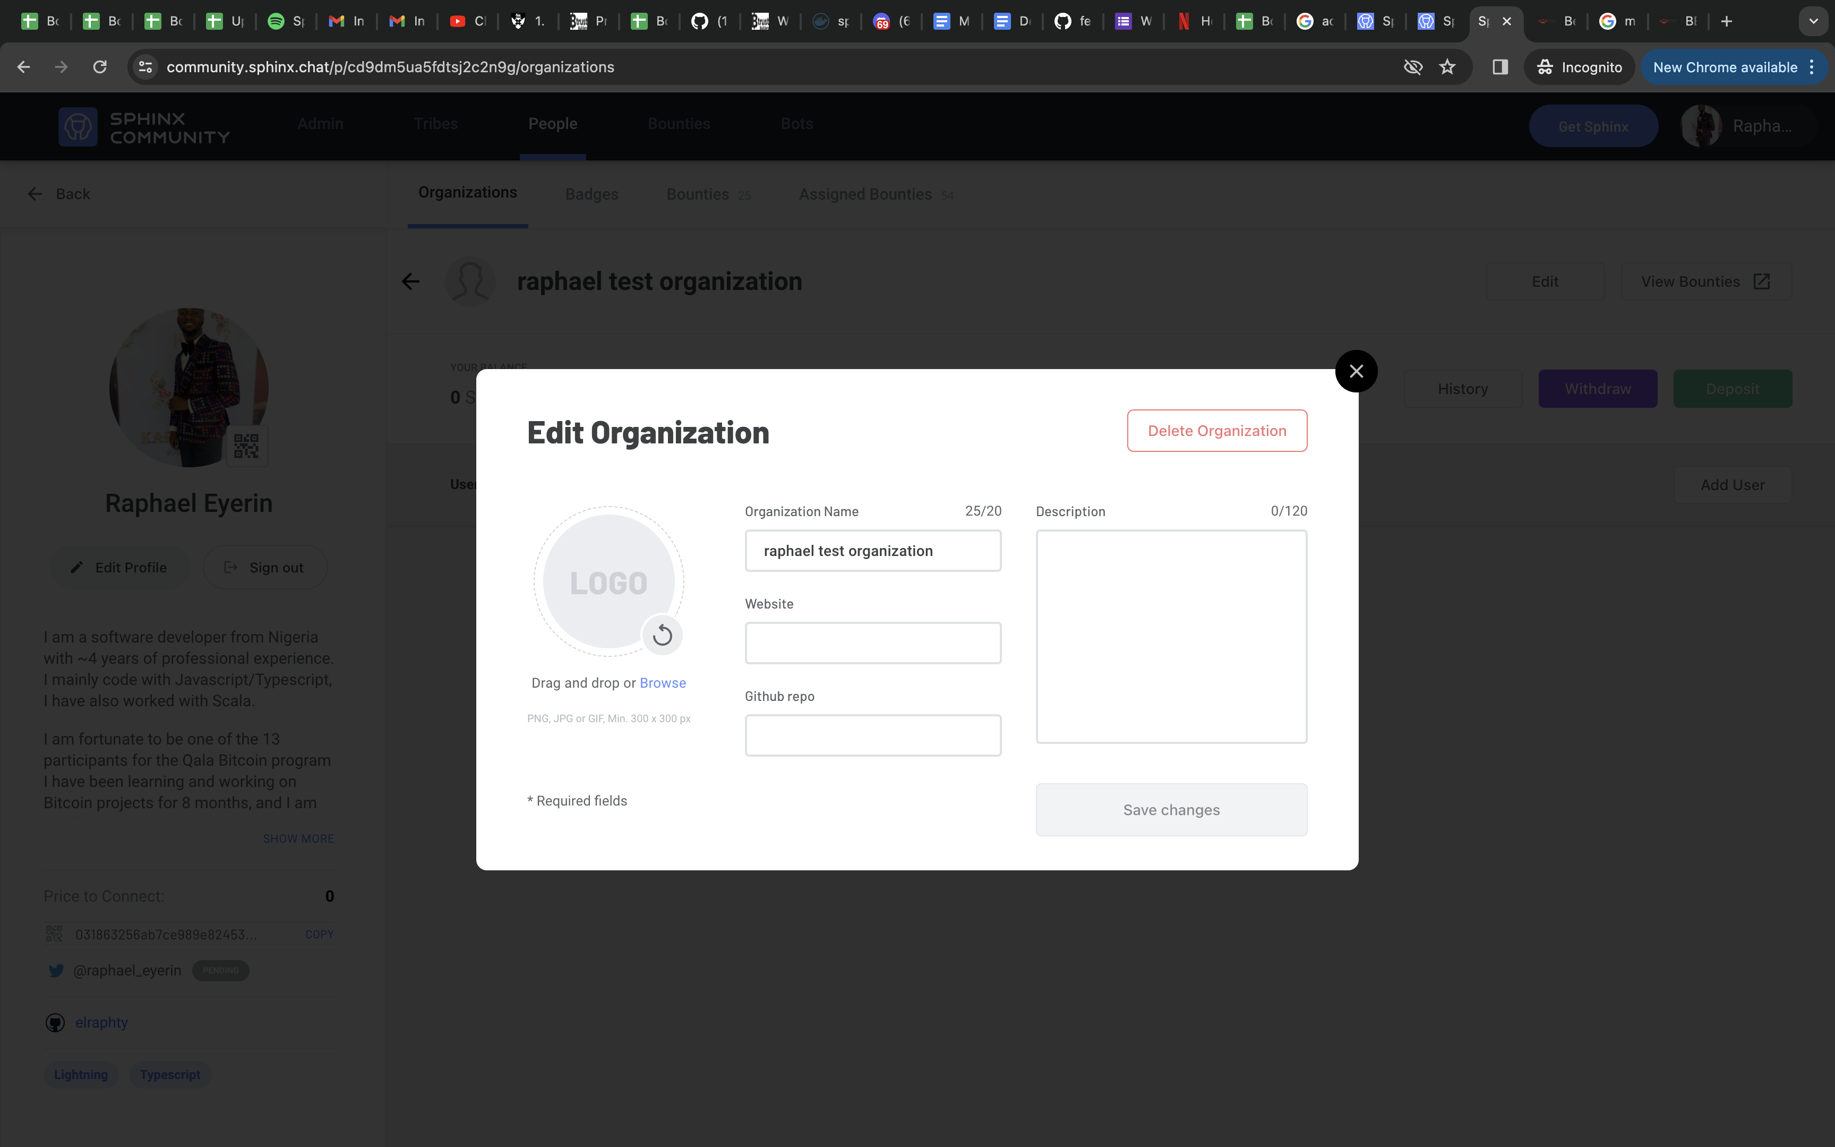Toggle the browser side panel icon
Image resolution: width=1835 pixels, height=1147 pixels.
click(x=1500, y=67)
